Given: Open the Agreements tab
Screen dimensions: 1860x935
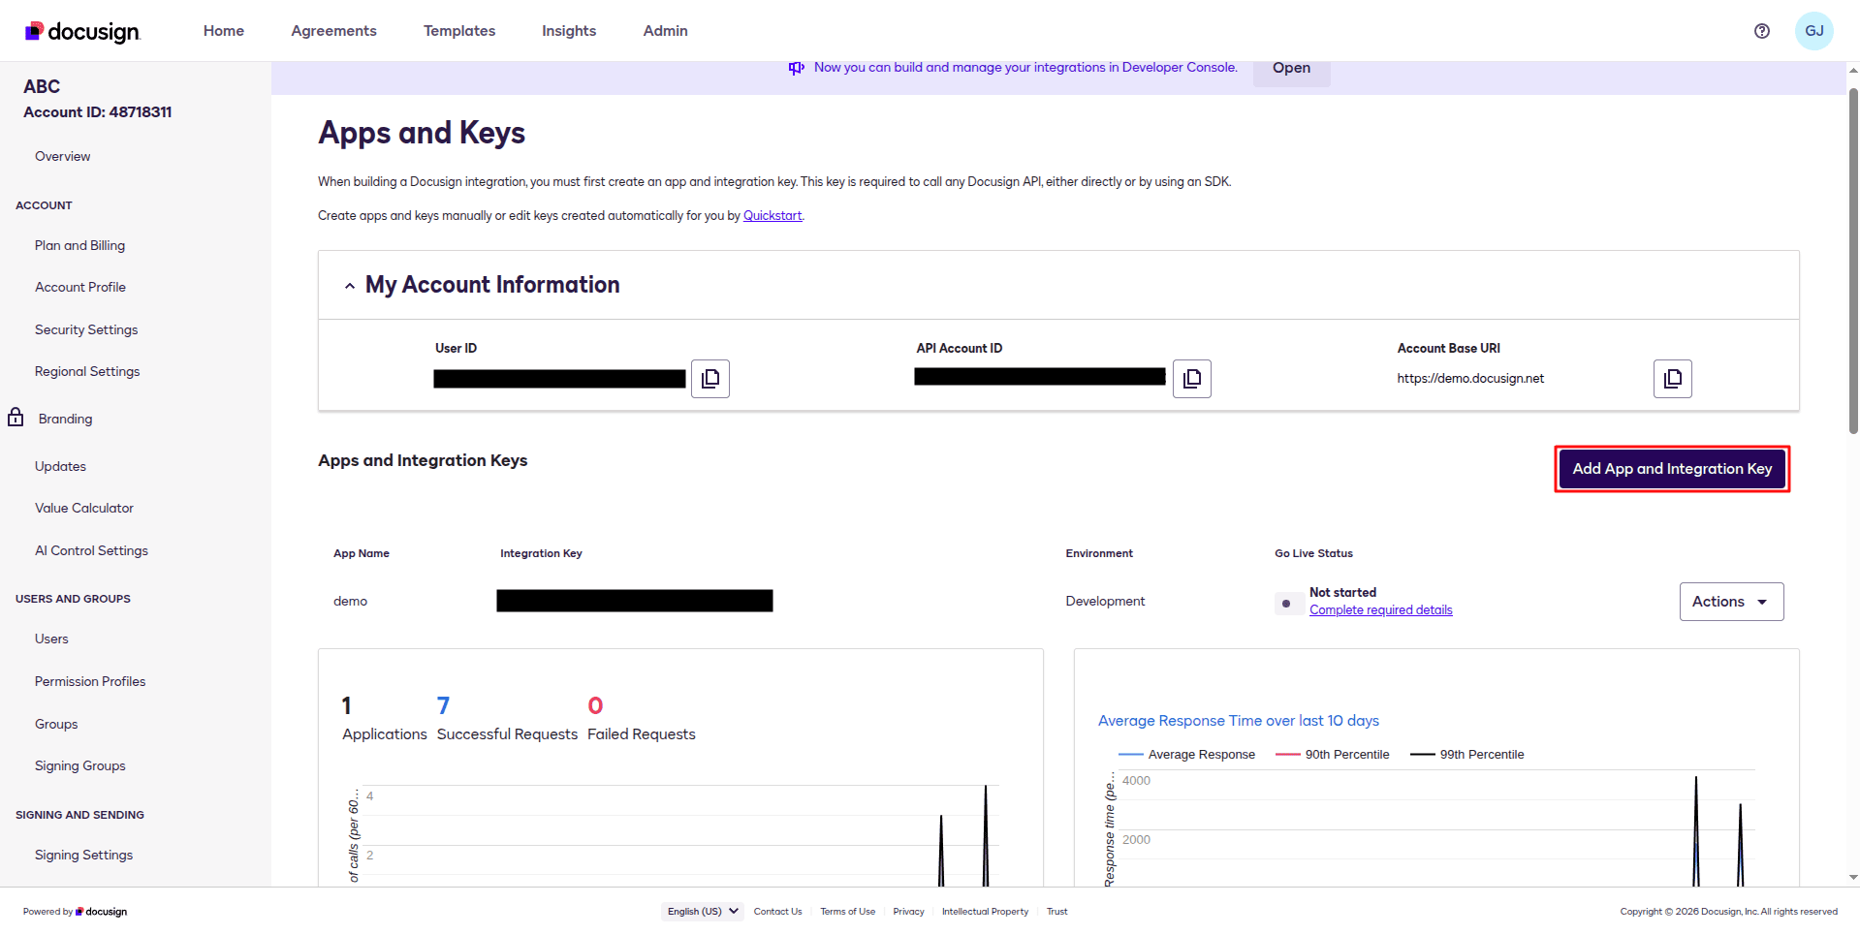Looking at the screenshot, I should click(x=333, y=31).
